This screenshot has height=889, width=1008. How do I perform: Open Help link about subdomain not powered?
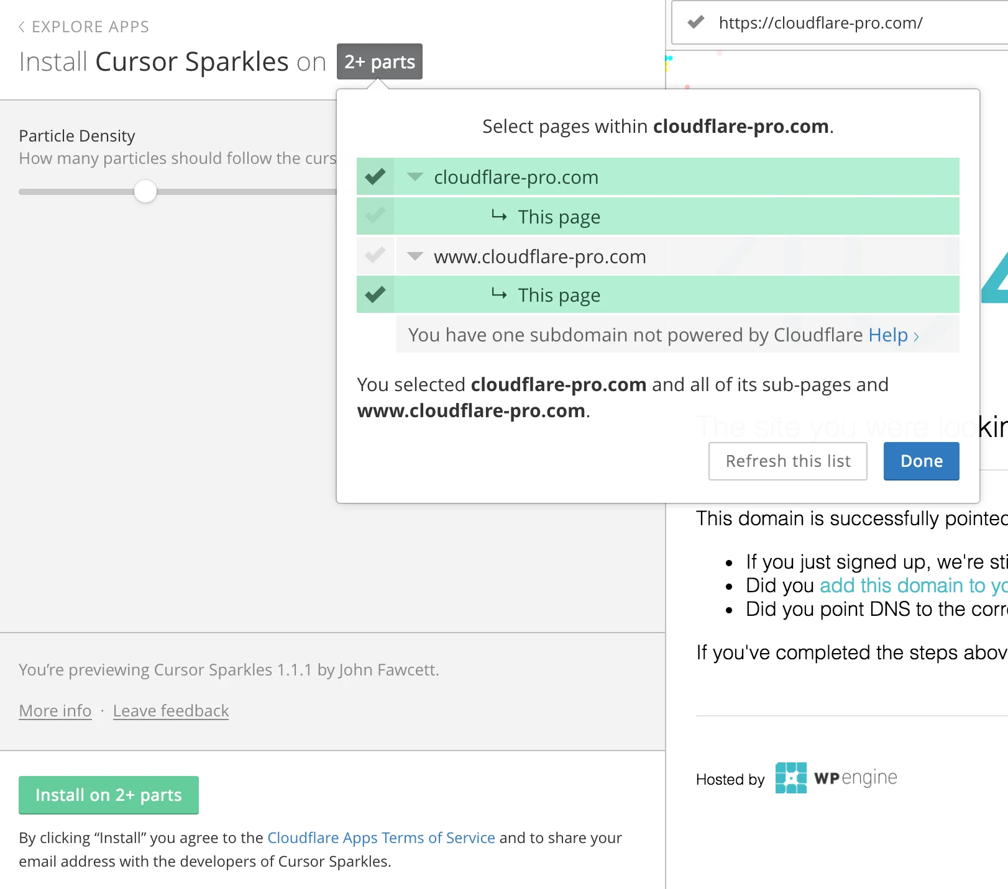point(894,335)
